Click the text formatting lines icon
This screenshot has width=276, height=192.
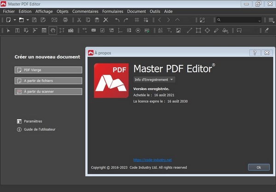click(160, 30)
